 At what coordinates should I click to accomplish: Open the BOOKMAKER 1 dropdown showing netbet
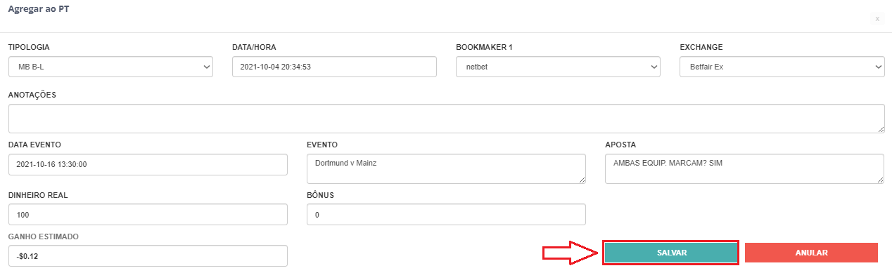[558, 67]
